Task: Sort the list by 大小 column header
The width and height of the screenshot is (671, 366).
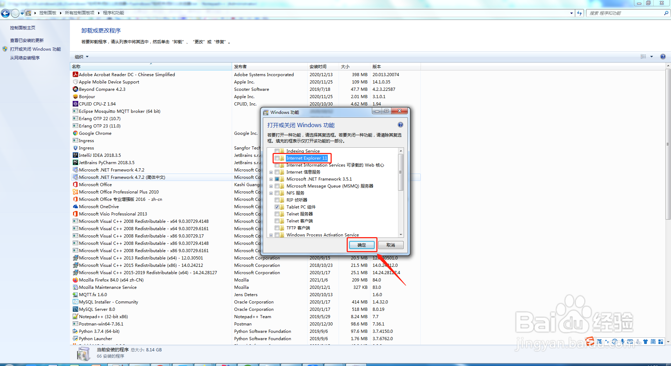Action: coord(354,66)
